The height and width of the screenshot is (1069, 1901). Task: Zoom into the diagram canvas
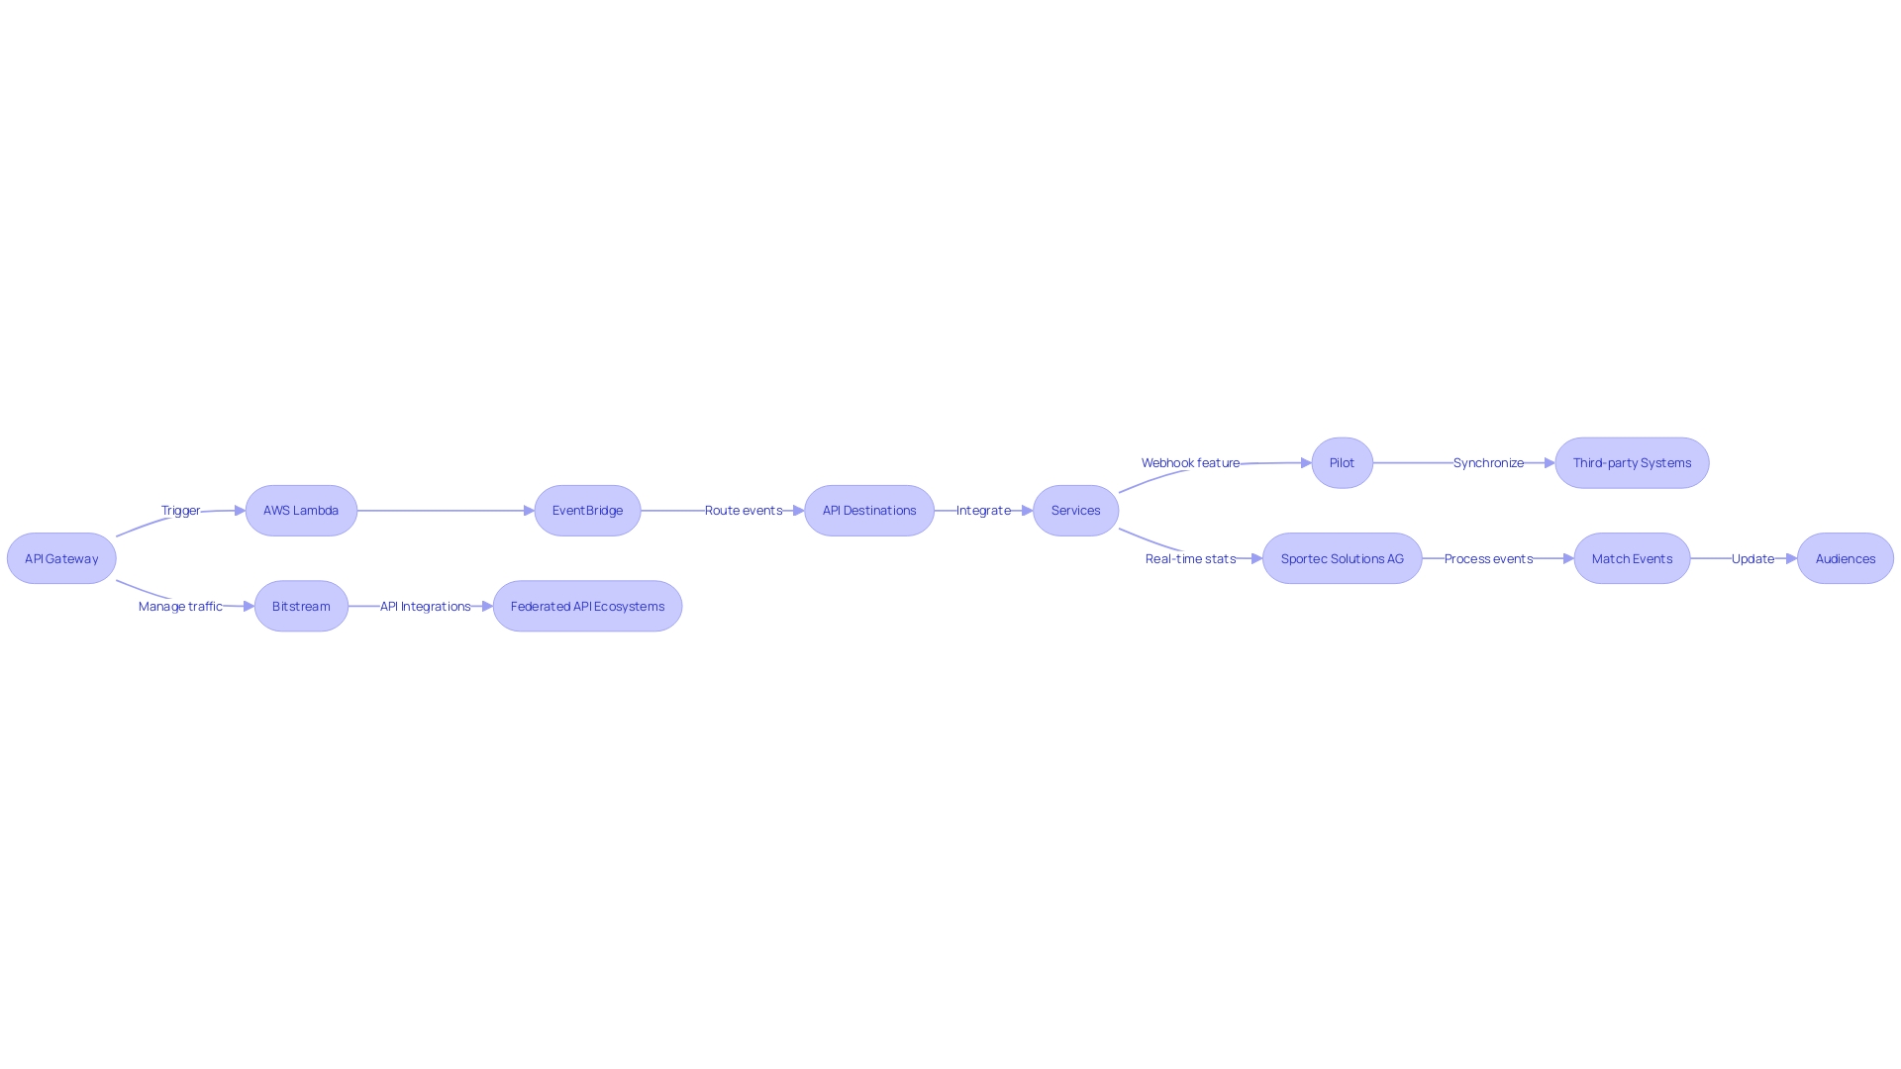[x=950, y=535]
